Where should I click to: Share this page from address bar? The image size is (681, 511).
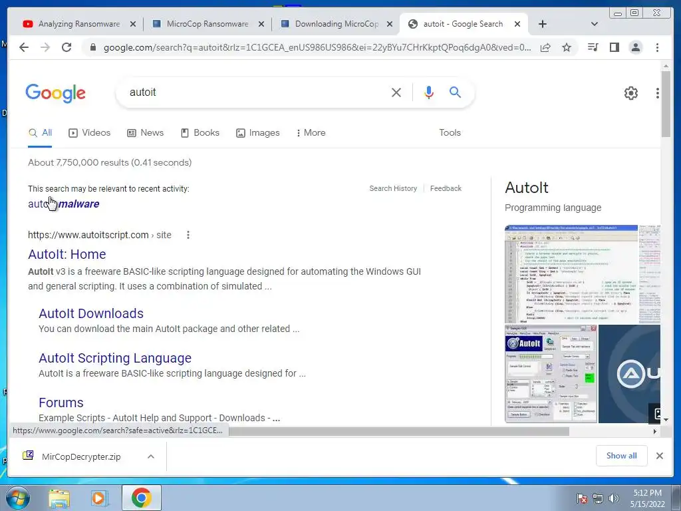coord(545,47)
